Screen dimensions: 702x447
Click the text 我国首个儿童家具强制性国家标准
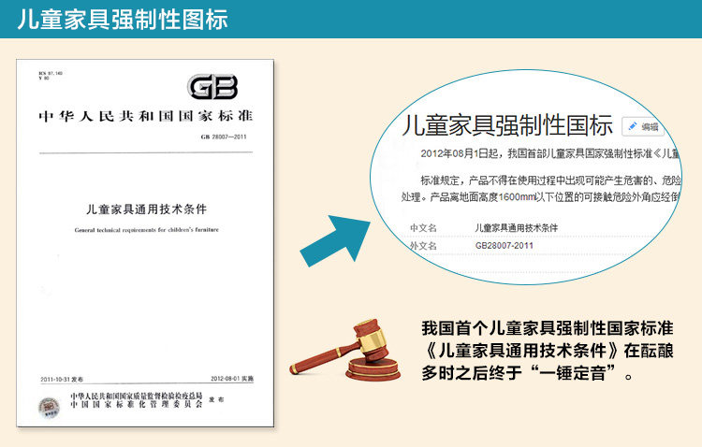point(548,328)
